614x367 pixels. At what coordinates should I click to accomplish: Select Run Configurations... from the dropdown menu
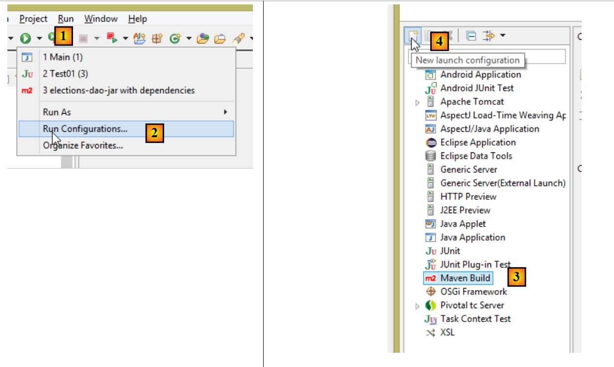(x=85, y=129)
